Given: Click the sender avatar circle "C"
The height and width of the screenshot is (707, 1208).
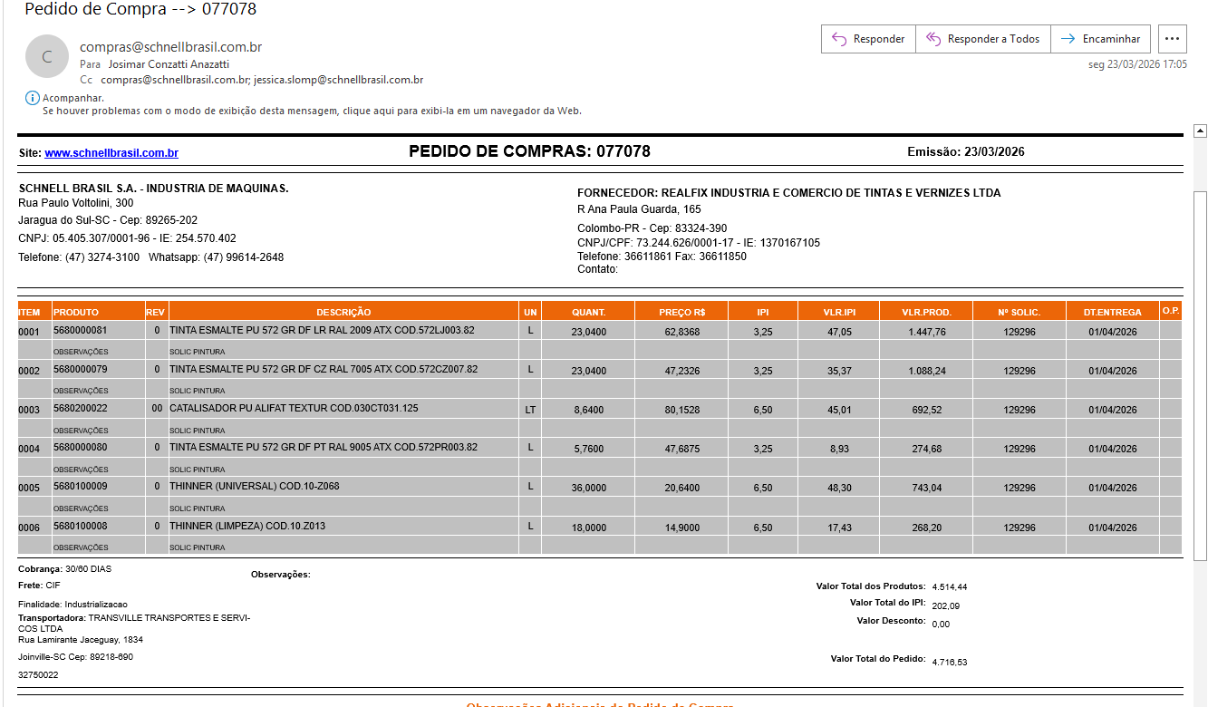Looking at the screenshot, I should coord(47,56).
